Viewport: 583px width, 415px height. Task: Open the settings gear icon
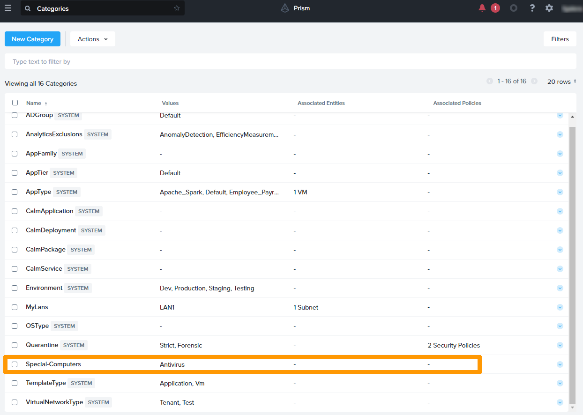click(549, 8)
